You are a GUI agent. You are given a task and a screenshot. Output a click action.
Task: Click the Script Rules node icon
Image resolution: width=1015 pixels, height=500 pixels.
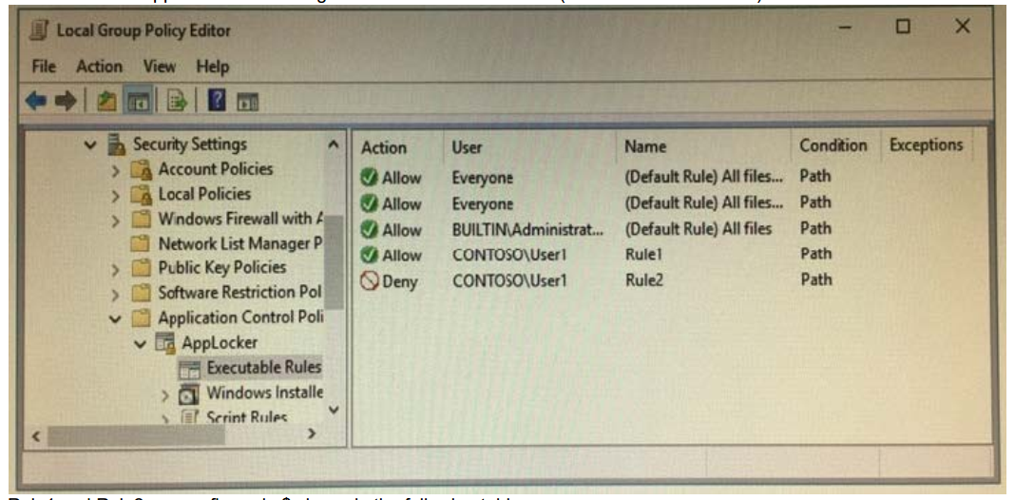click(189, 415)
